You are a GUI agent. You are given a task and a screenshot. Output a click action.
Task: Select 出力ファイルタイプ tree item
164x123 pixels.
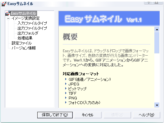(32, 28)
